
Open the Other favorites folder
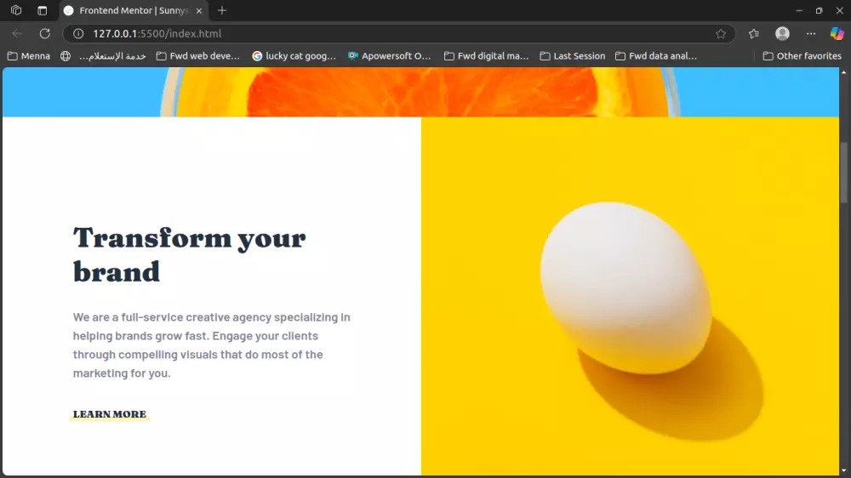click(x=802, y=56)
